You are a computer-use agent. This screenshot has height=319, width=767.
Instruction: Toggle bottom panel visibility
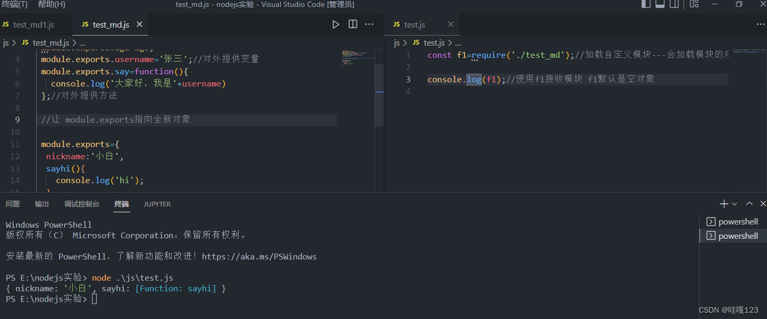[660, 4]
